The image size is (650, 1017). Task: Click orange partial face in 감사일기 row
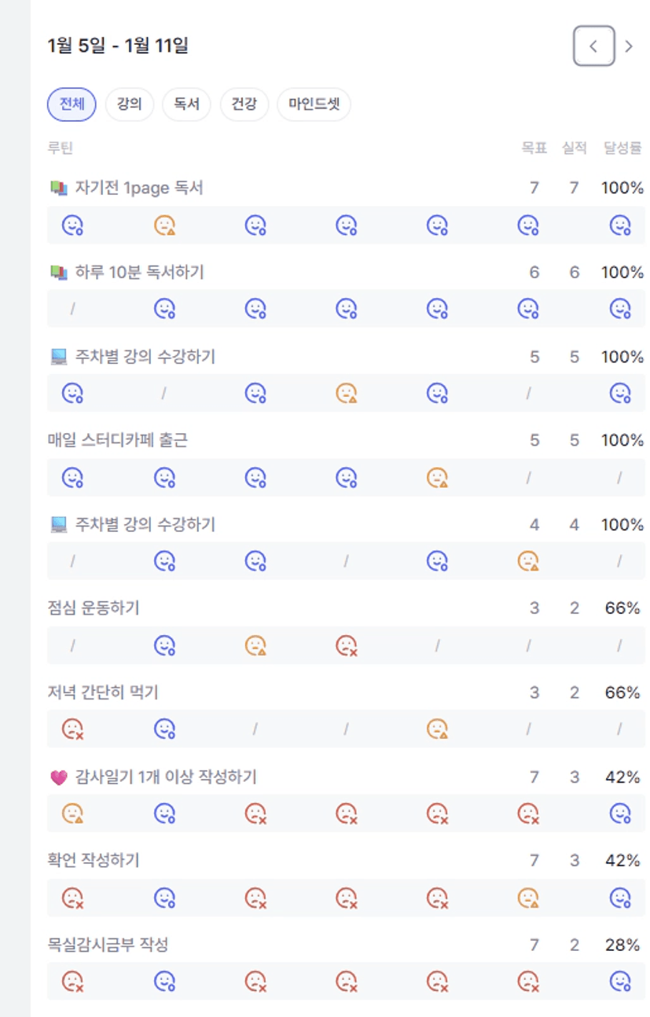73,813
